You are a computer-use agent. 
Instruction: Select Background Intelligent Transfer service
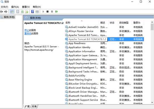click(105, 67)
